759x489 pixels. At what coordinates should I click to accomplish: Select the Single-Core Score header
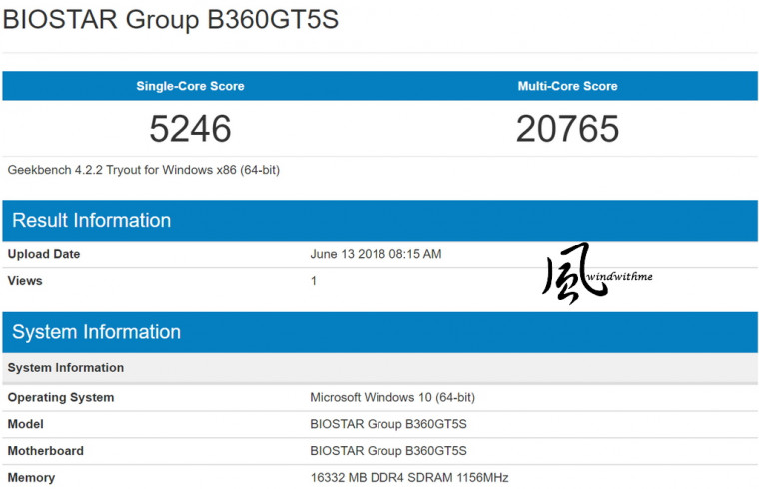pyautogui.click(x=190, y=86)
